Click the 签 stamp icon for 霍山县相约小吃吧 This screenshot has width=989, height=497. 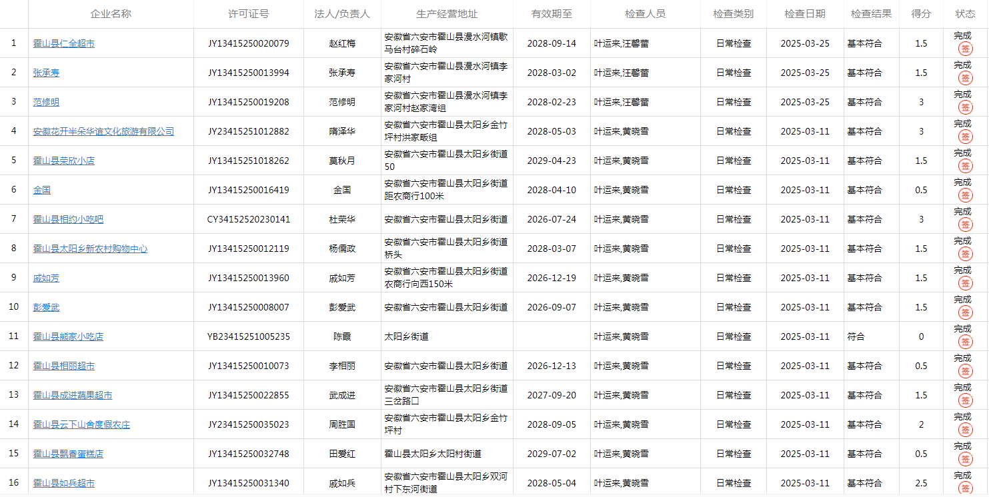click(965, 225)
